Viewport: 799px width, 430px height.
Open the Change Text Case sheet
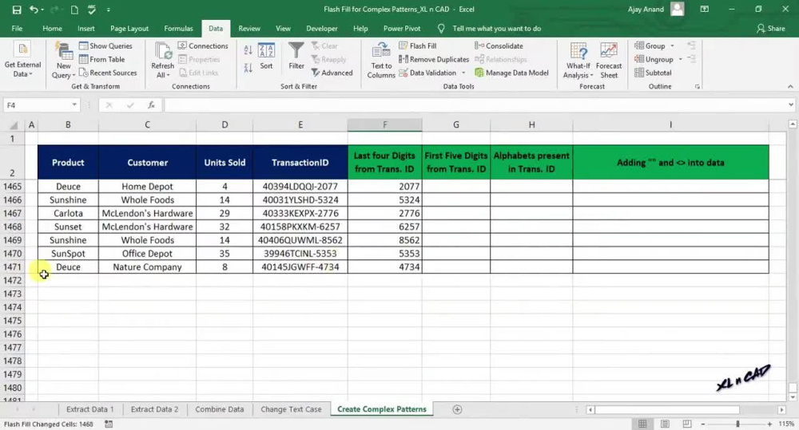point(291,409)
